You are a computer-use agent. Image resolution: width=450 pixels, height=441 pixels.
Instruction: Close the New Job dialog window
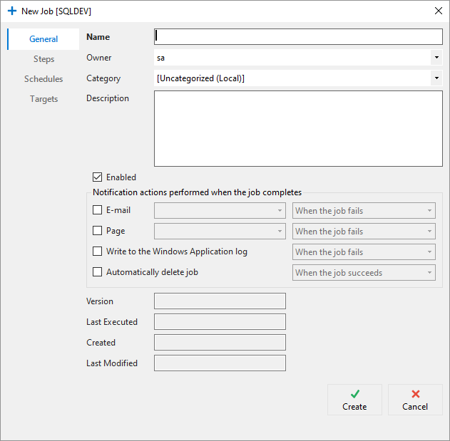(438, 11)
